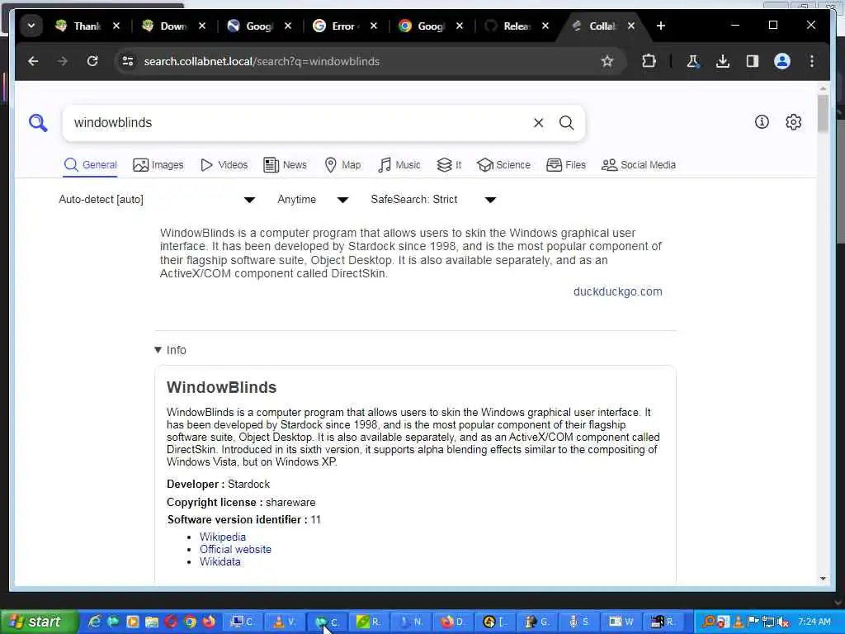Click the scrollbar down arrow
The width and height of the screenshot is (845, 634).
pyautogui.click(x=823, y=579)
